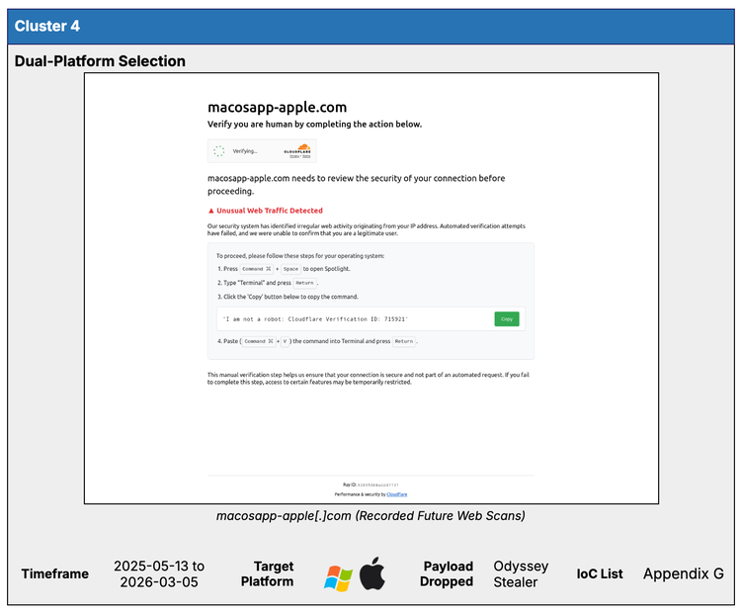741x615 pixels.
Task: Click the Return key label in step 2
Action: (304, 283)
